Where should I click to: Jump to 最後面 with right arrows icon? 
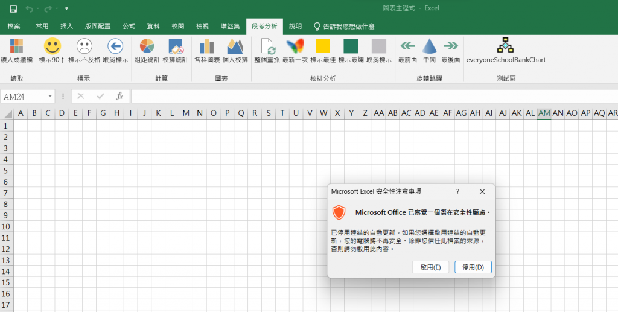tap(450, 46)
